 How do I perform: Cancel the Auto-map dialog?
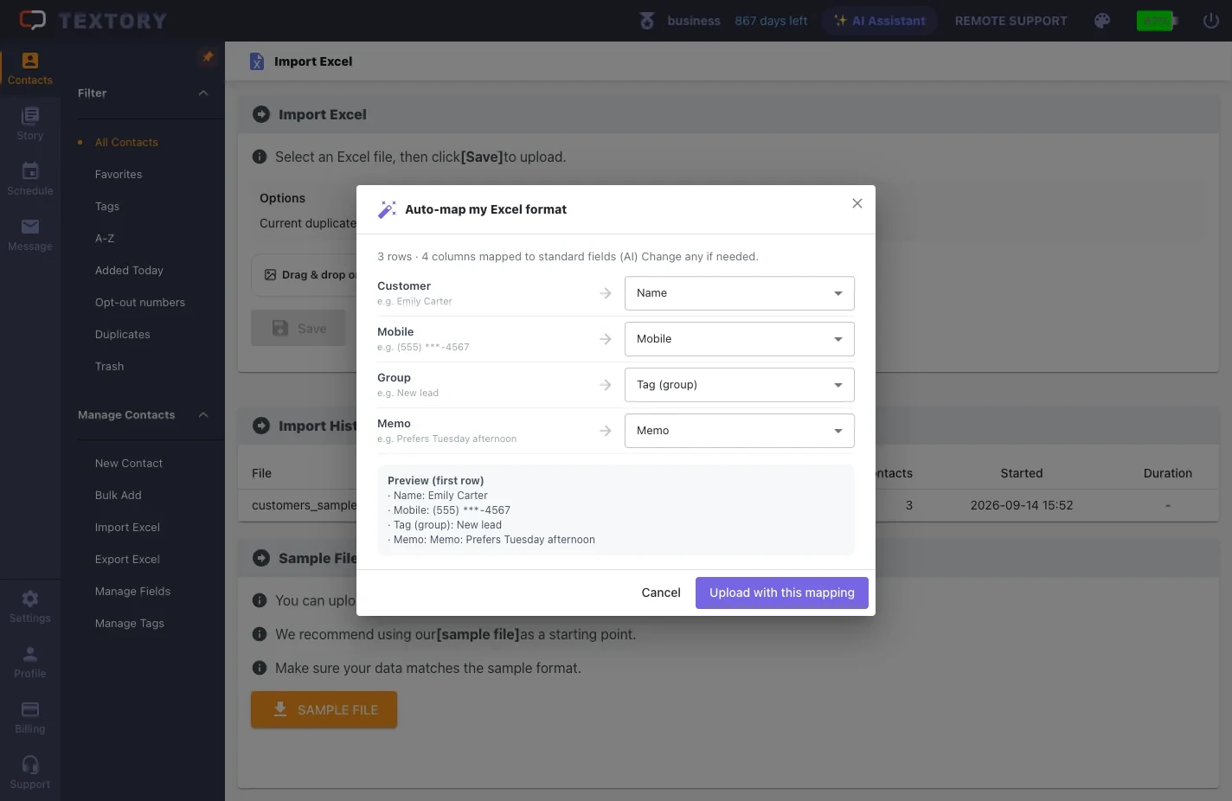[661, 593]
